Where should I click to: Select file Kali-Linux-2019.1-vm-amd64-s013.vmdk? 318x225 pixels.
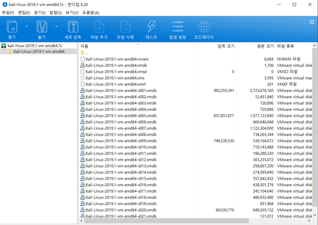point(121,166)
